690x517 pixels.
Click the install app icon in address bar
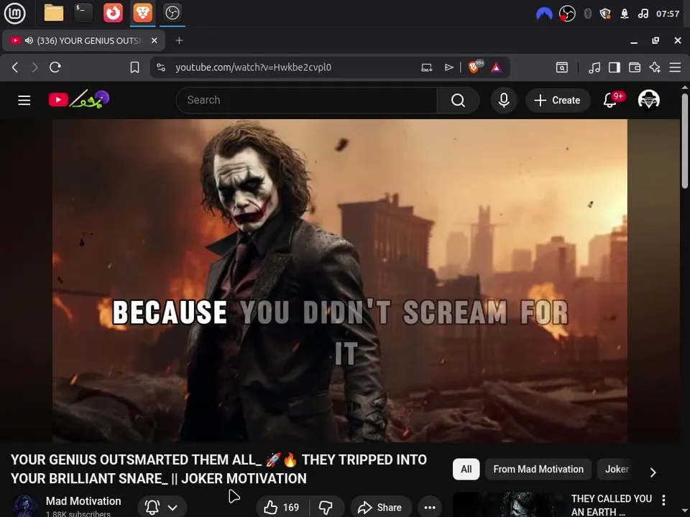pos(426,67)
